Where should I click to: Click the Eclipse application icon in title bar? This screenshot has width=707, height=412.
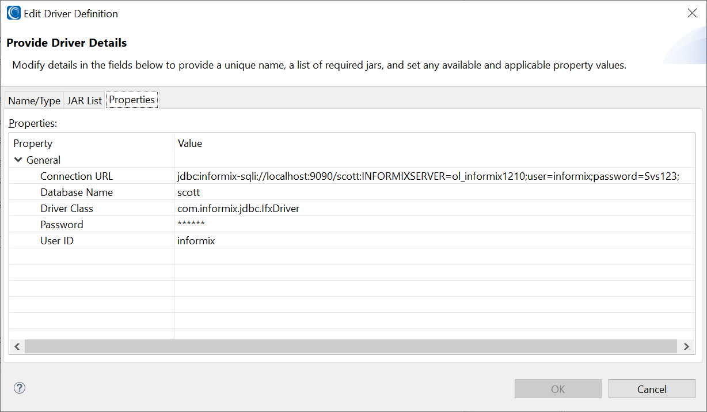click(13, 13)
